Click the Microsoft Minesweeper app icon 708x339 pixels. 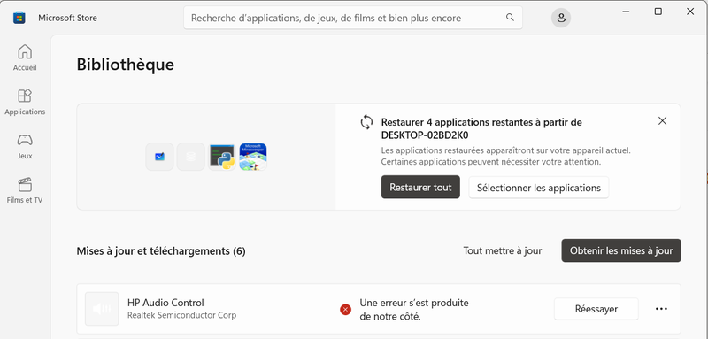253,157
